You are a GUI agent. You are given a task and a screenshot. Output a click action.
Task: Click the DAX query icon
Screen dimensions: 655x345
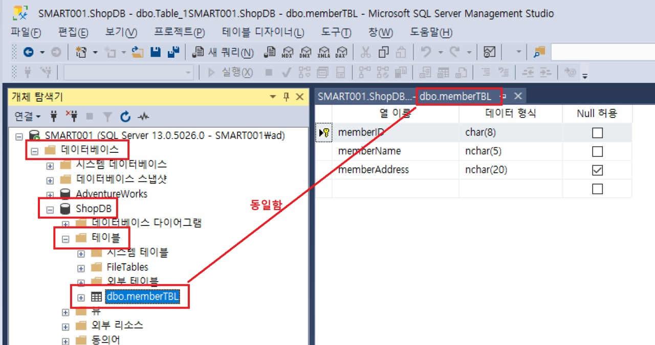point(341,52)
